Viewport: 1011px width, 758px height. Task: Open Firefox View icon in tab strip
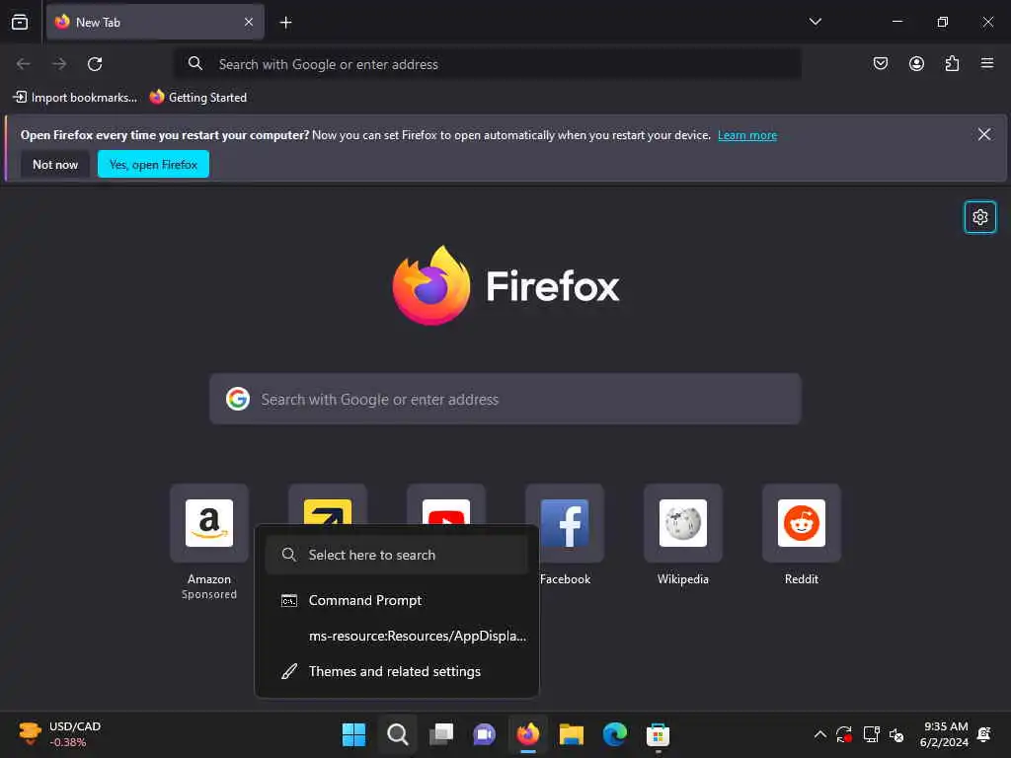pyautogui.click(x=20, y=22)
